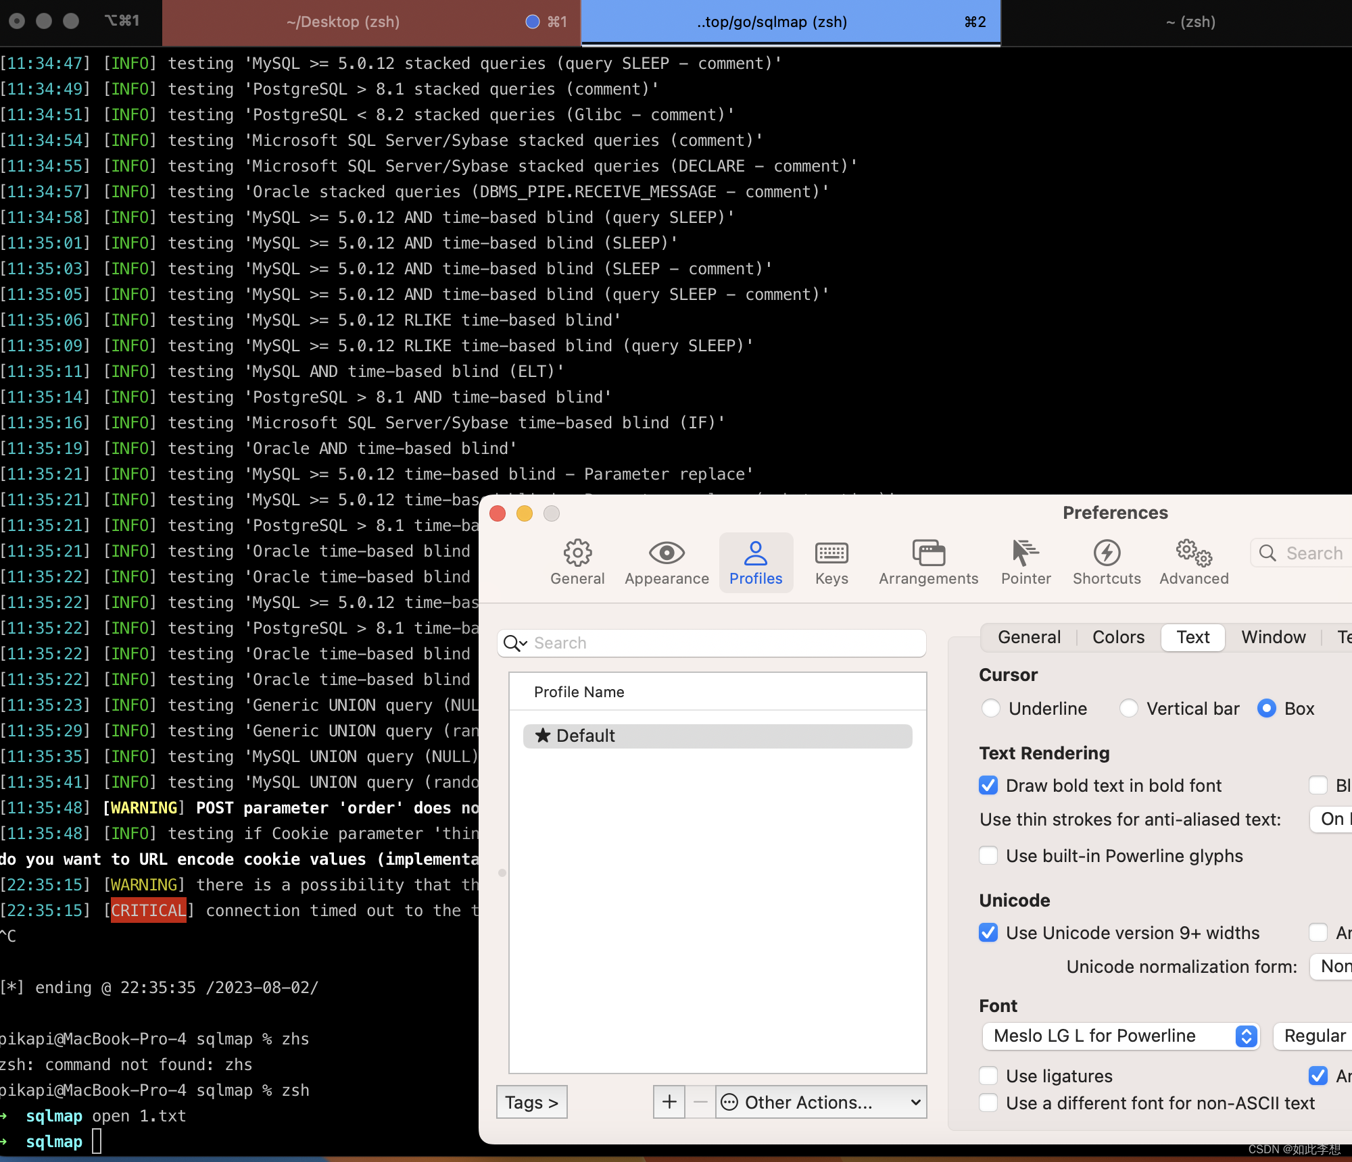Viewport: 1352px width, 1162px height.
Task: Click the ellipsis icon in Other Actions
Action: tap(729, 1103)
